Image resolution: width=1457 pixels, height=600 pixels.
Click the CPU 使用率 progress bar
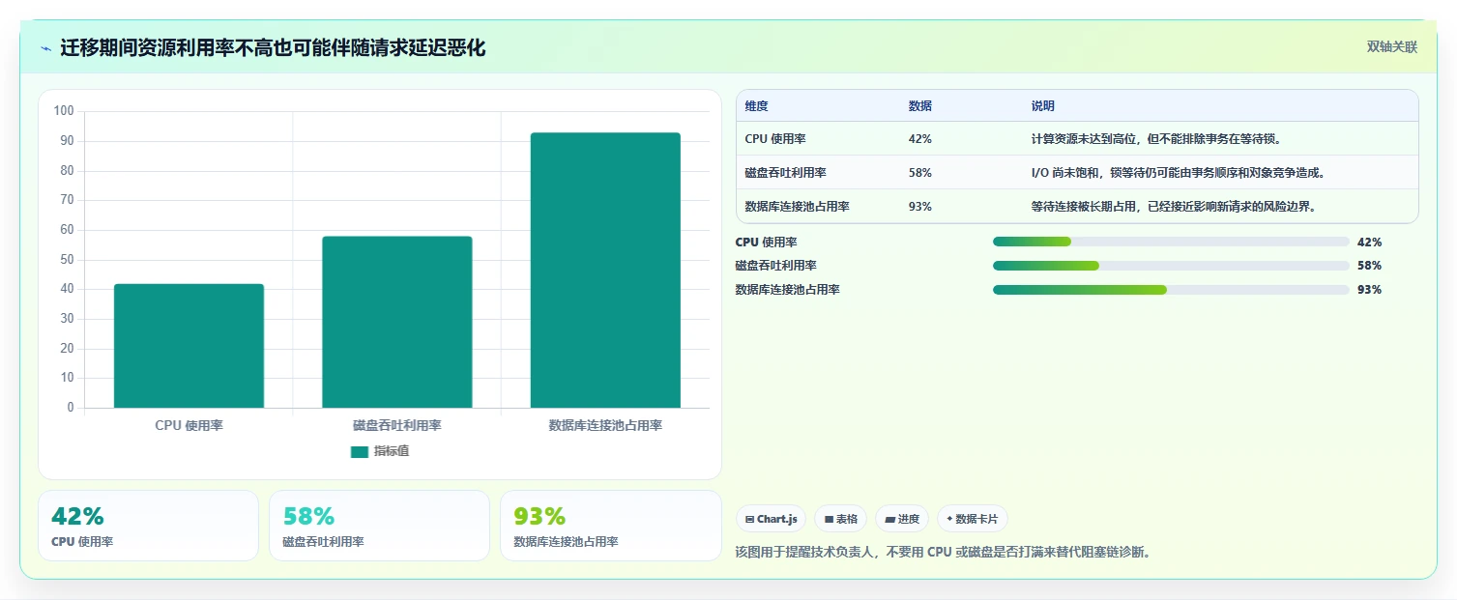tap(1171, 242)
